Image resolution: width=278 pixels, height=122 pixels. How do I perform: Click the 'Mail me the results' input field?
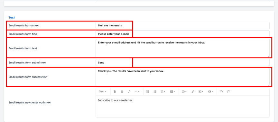pos(183,25)
